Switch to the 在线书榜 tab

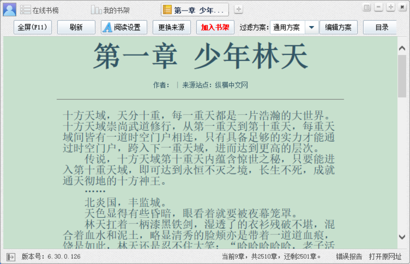click(39, 10)
